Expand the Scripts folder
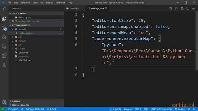The width and height of the screenshot is (198, 111). pos(13,49)
